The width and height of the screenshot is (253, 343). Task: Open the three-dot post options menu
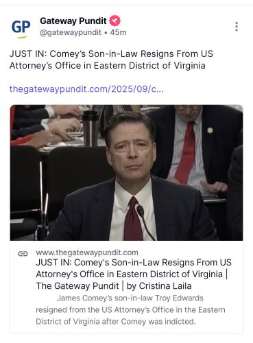point(237,27)
